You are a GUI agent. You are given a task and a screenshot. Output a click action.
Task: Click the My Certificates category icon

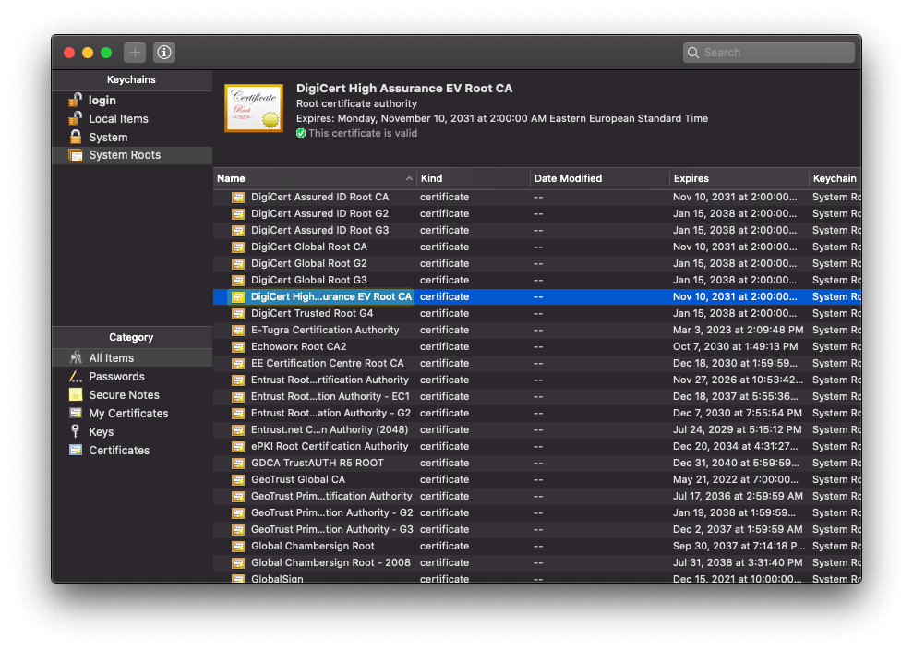click(x=75, y=414)
